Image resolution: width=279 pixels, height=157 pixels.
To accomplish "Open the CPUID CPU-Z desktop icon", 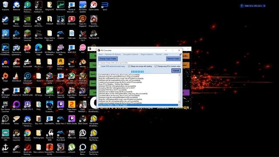I will tap(27, 106).
